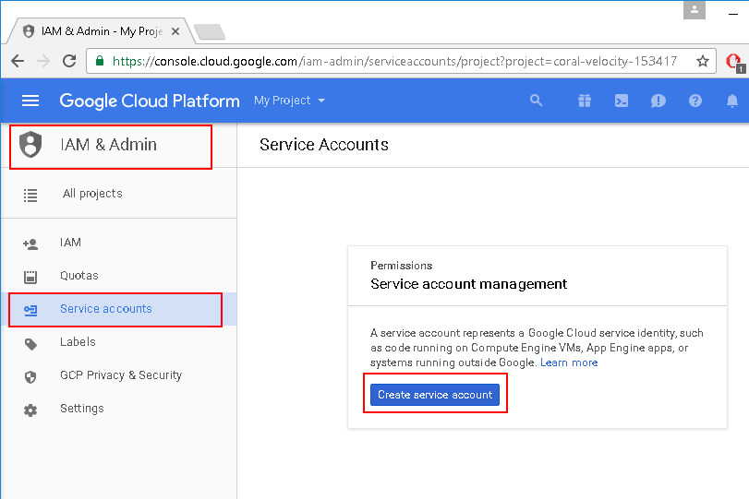
Task: Click Create service account button
Action: coord(435,395)
